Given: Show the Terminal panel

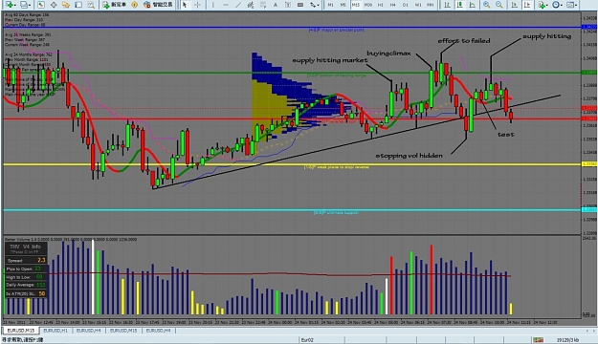Looking at the screenshot, I should tap(78, 5).
